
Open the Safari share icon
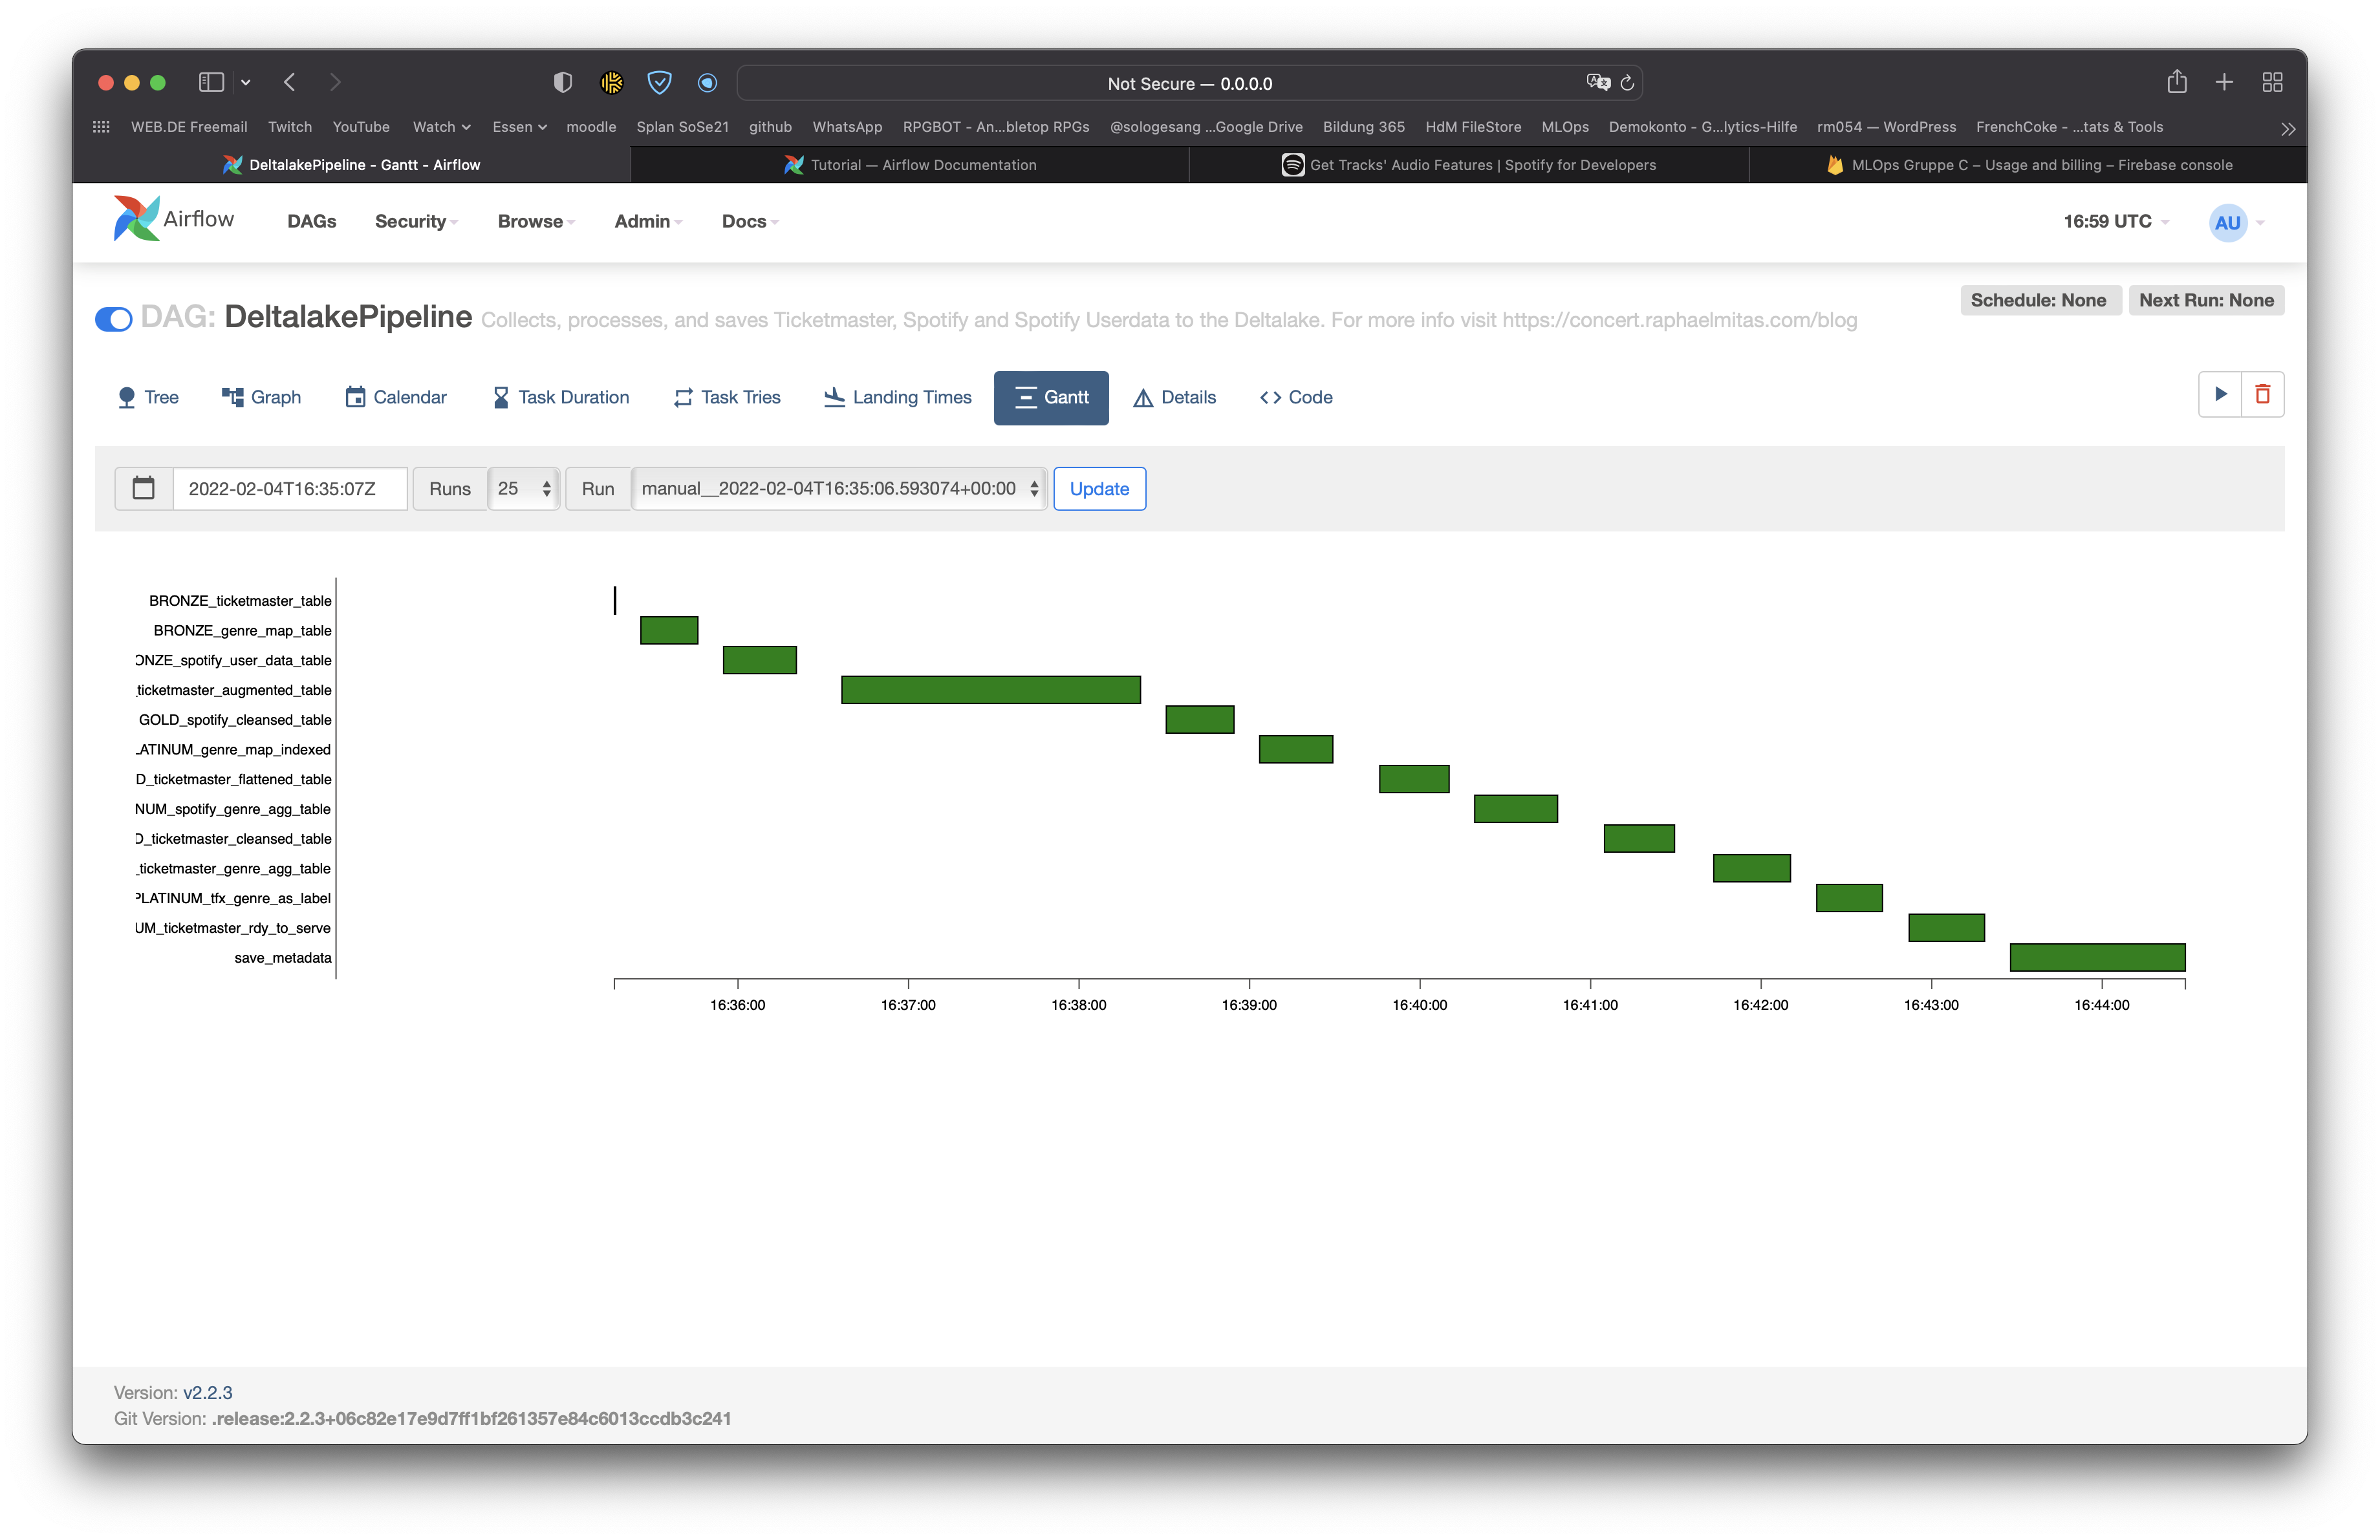tap(2176, 82)
